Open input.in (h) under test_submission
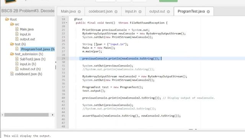 [x=28, y=64]
